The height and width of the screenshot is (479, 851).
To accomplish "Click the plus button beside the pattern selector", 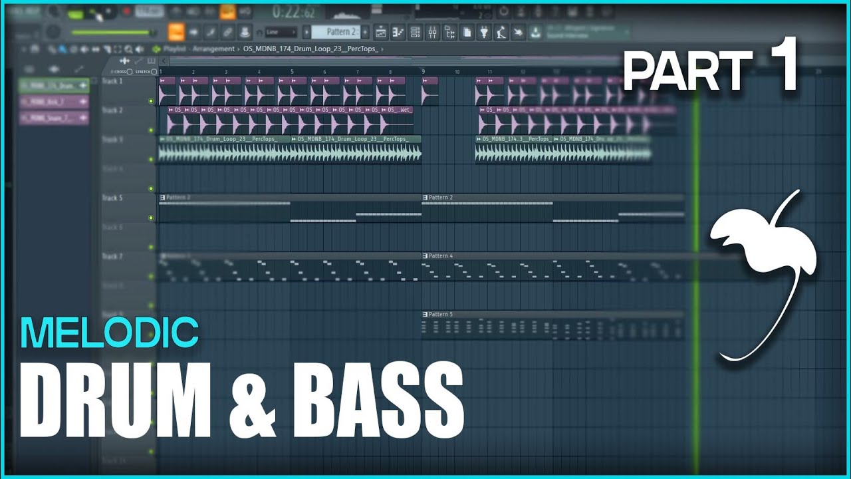I will pos(365,32).
